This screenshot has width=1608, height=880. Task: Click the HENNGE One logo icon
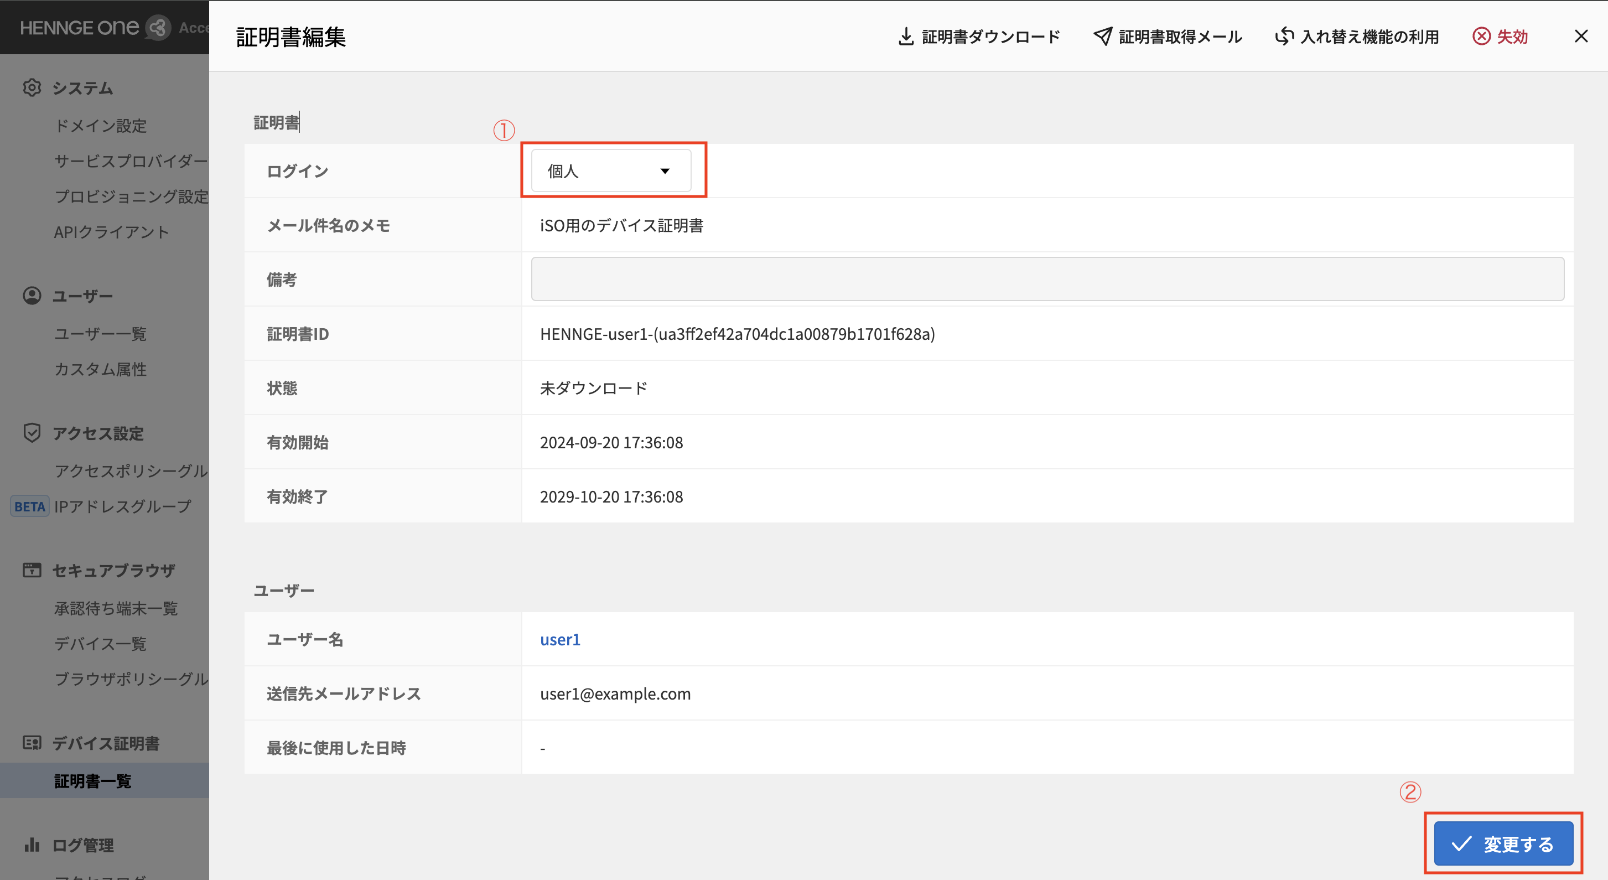tap(158, 28)
